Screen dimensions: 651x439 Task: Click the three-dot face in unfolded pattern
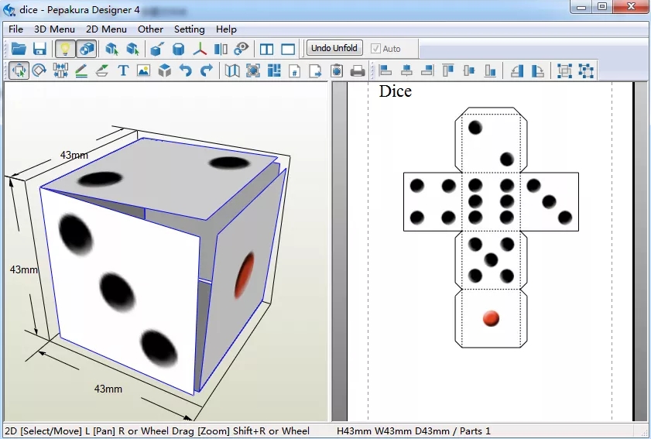coord(550,202)
